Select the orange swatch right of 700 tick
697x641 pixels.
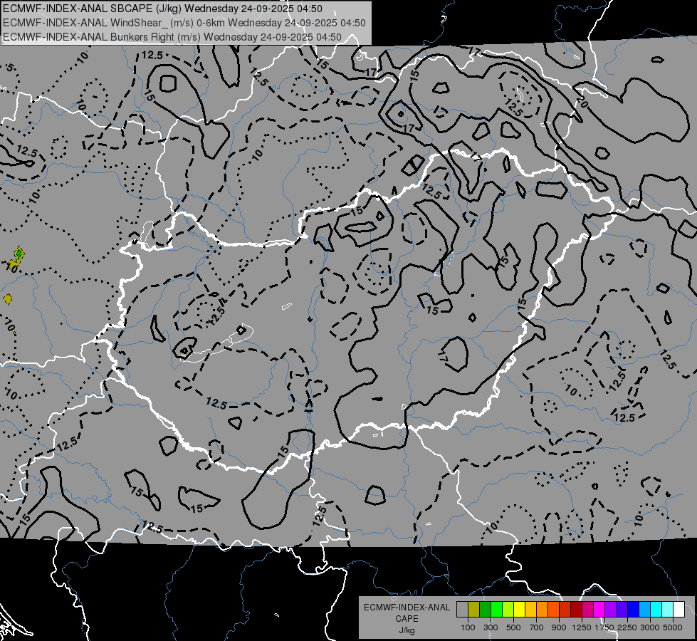tap(543, 610)
